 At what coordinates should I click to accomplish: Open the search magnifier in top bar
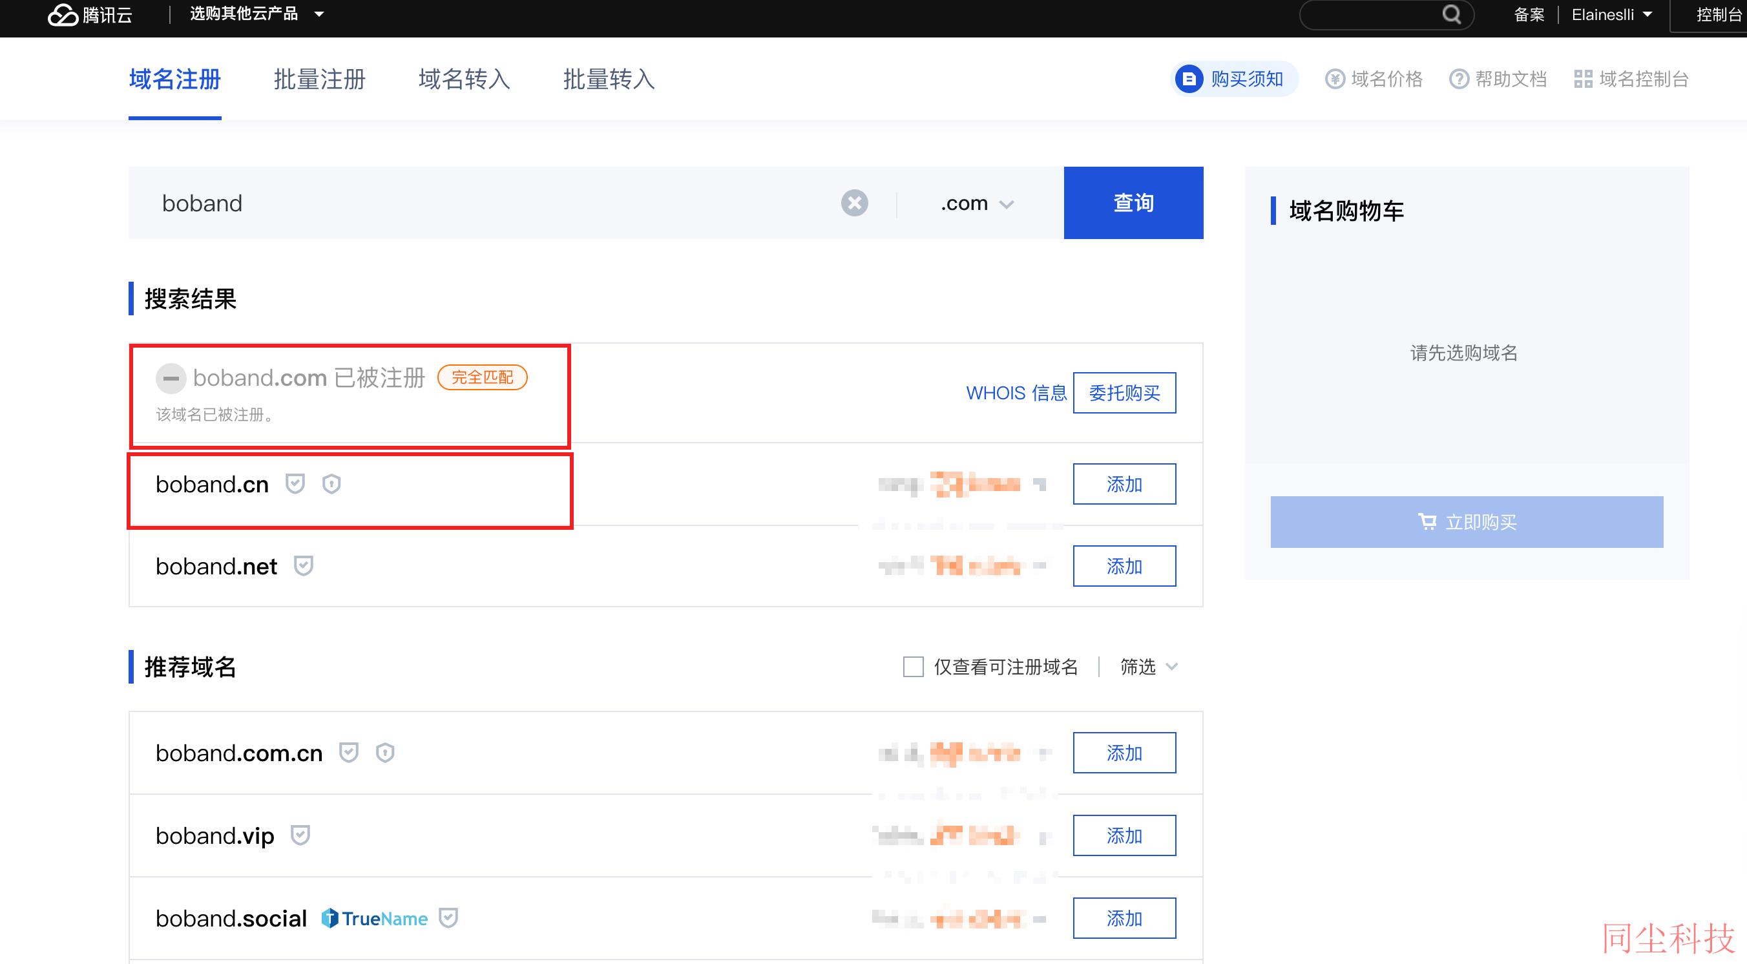coord(1451,14)
